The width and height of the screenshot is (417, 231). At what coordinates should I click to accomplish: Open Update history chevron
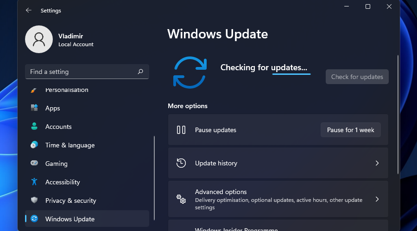click(x=377, y=163)
